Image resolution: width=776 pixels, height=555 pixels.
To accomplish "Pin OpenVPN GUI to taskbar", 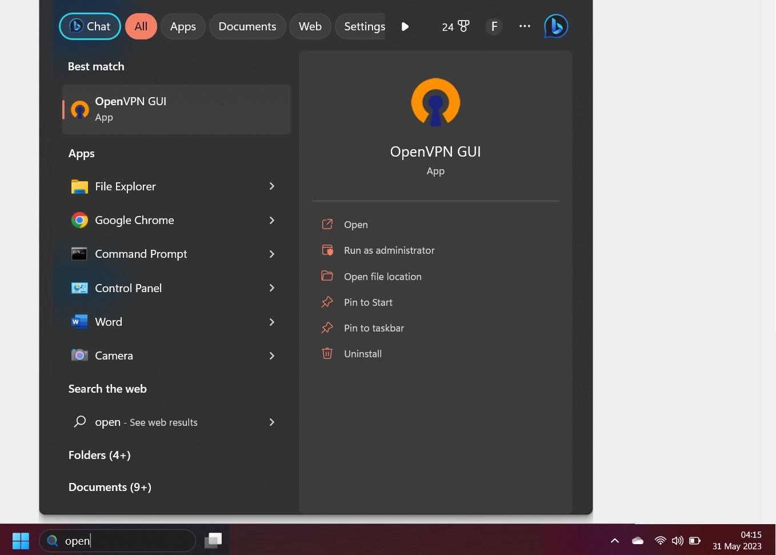I will click(374, 328).
